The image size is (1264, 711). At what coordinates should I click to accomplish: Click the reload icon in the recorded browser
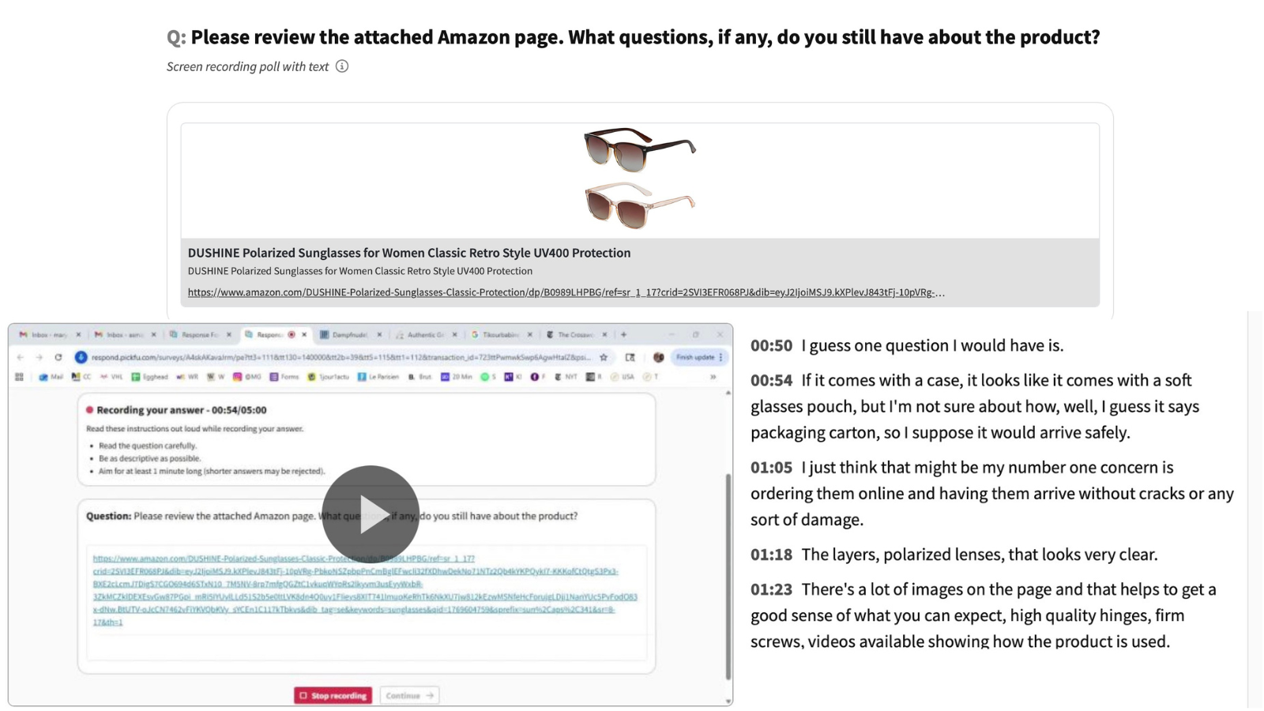(58, 357)
